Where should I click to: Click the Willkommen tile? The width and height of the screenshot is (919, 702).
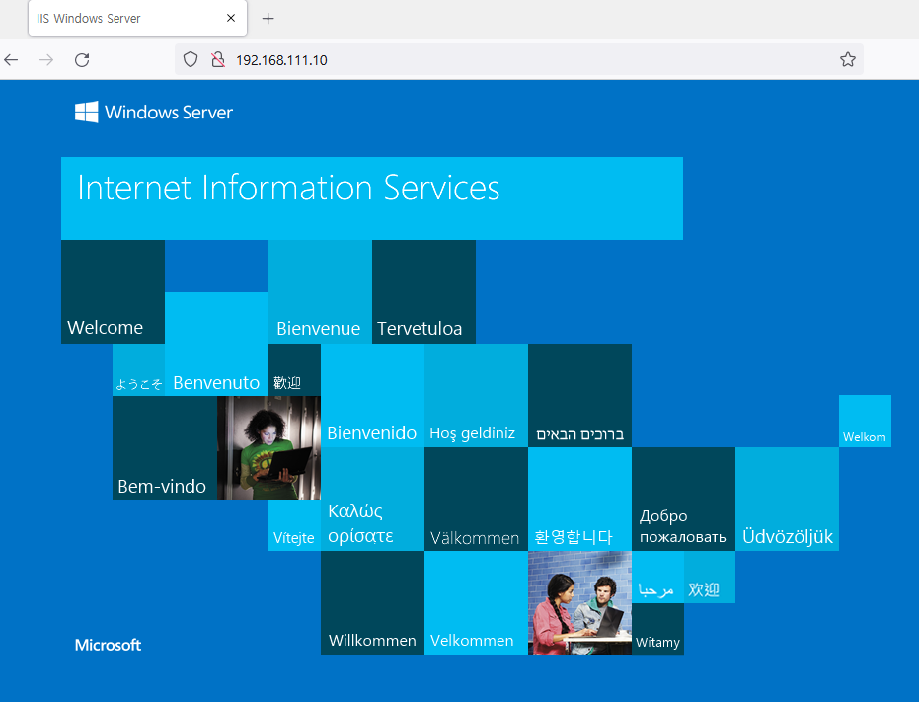372,603
